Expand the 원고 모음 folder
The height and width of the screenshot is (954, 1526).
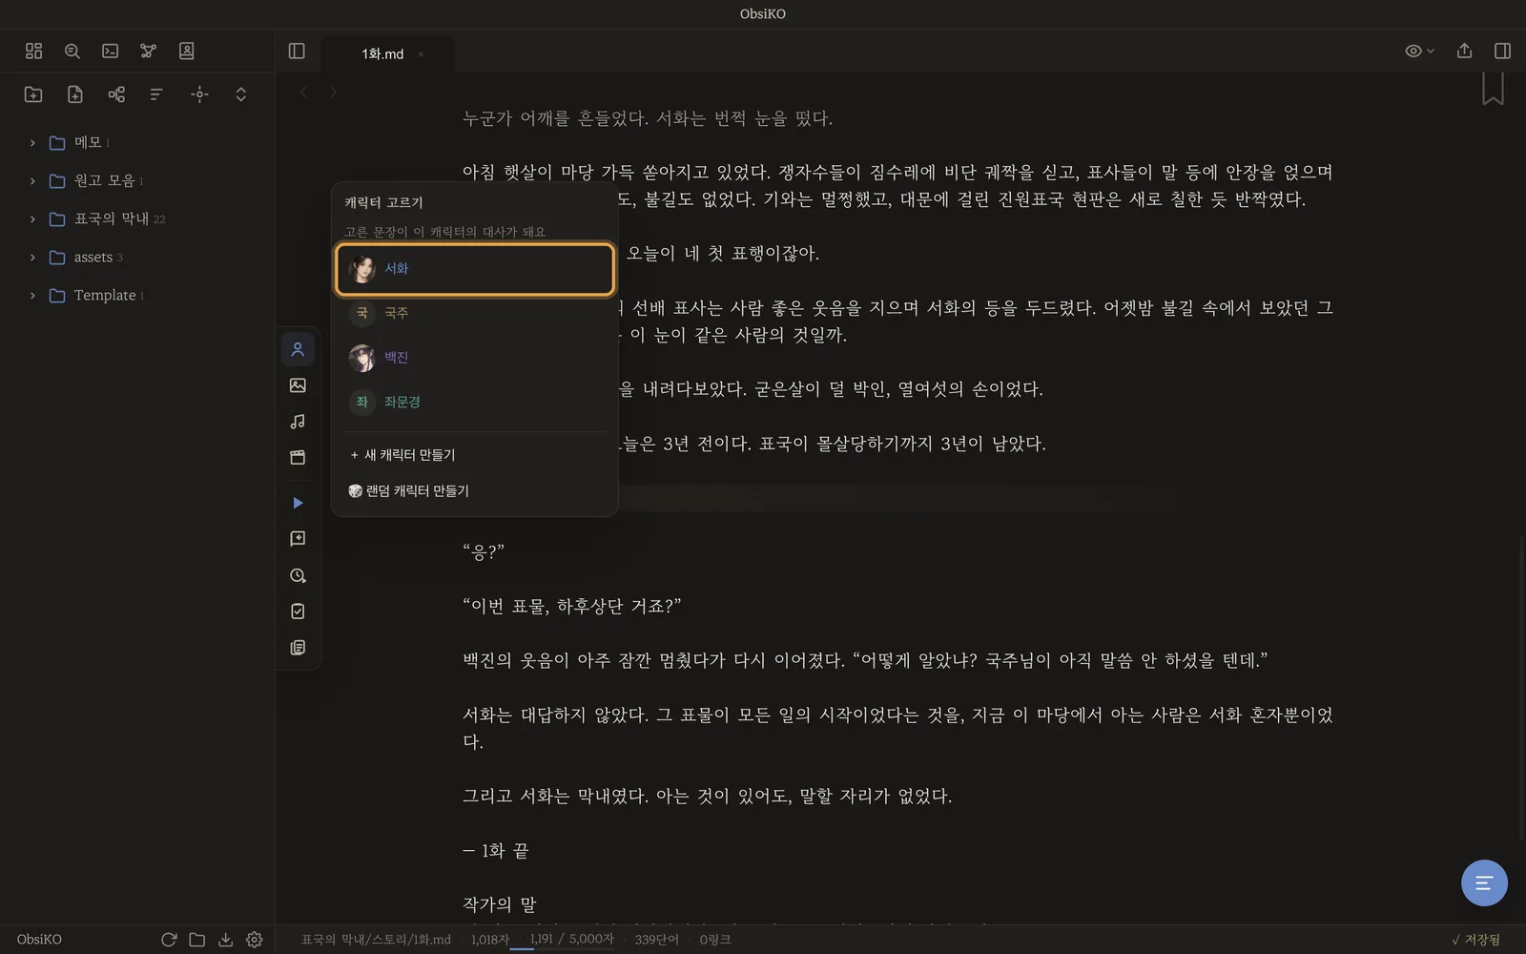pyautogui.click(x=32, y=180)
